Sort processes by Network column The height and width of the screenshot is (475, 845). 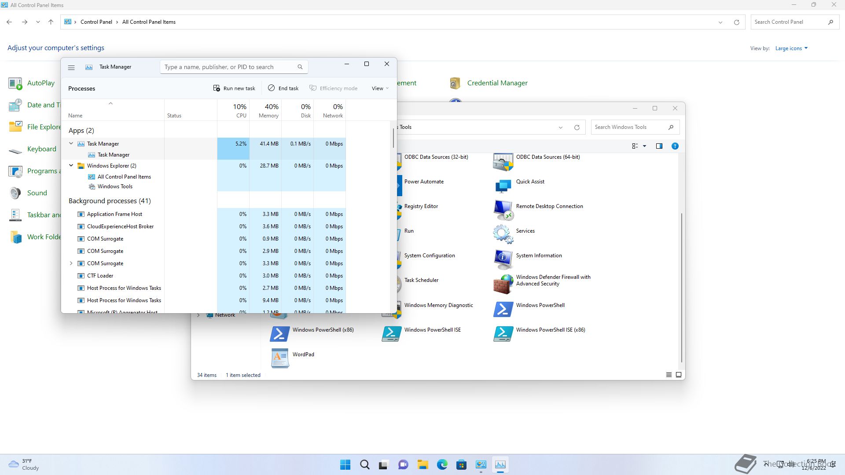point(330,110)
